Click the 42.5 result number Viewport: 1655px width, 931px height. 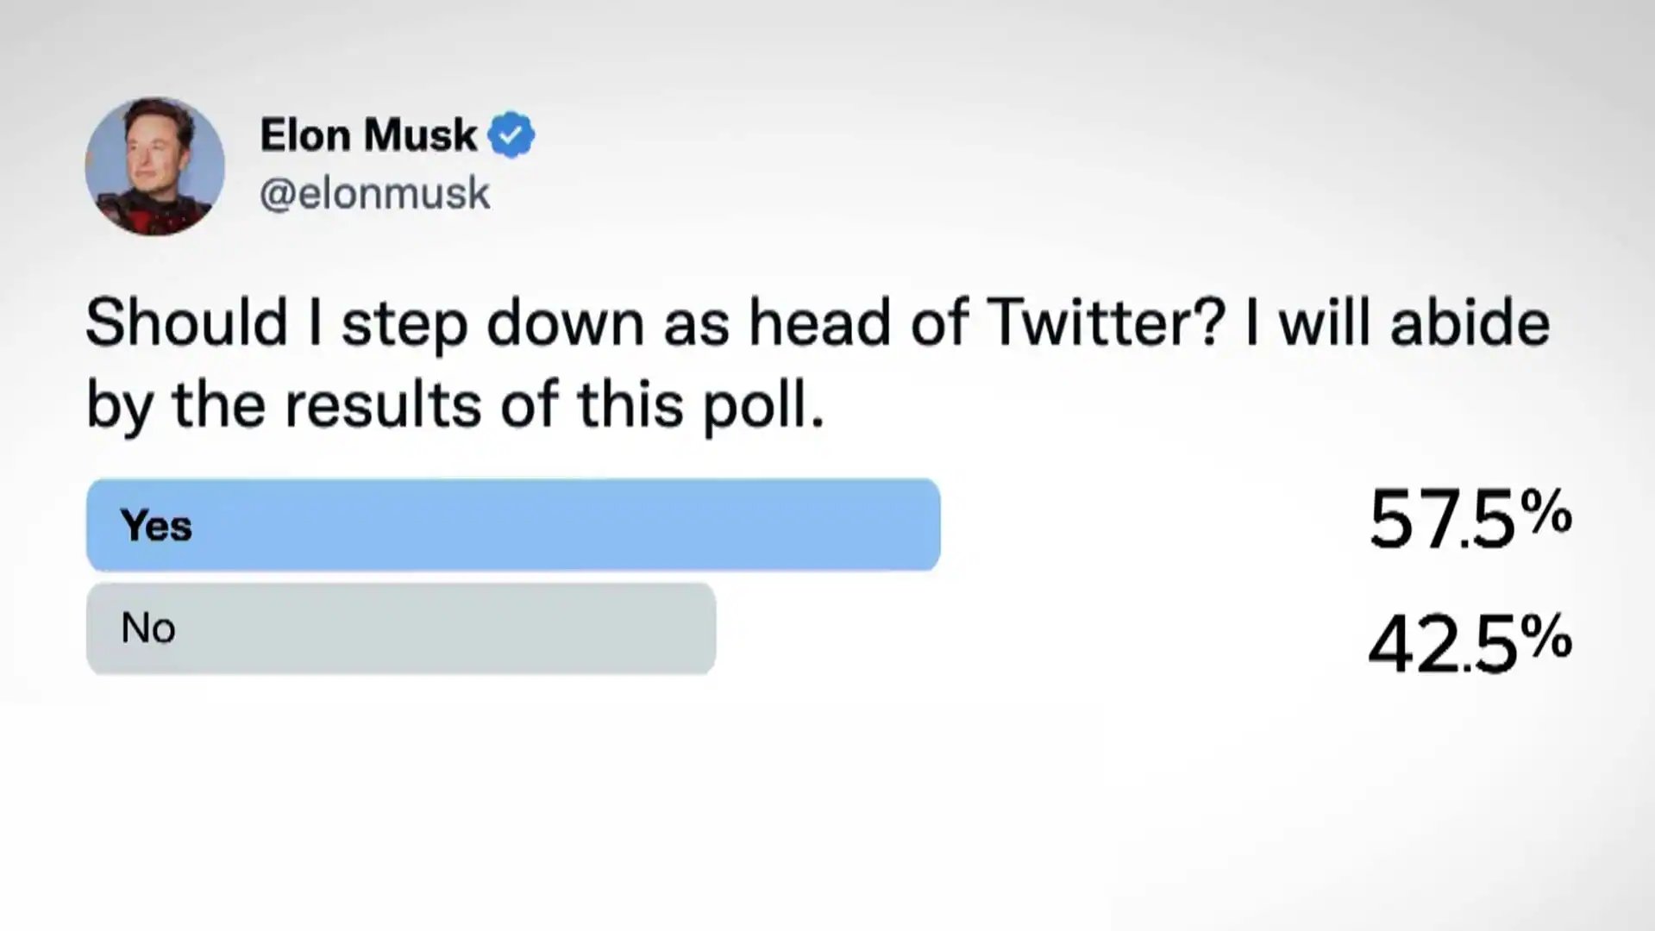[x=1442, y=645]
